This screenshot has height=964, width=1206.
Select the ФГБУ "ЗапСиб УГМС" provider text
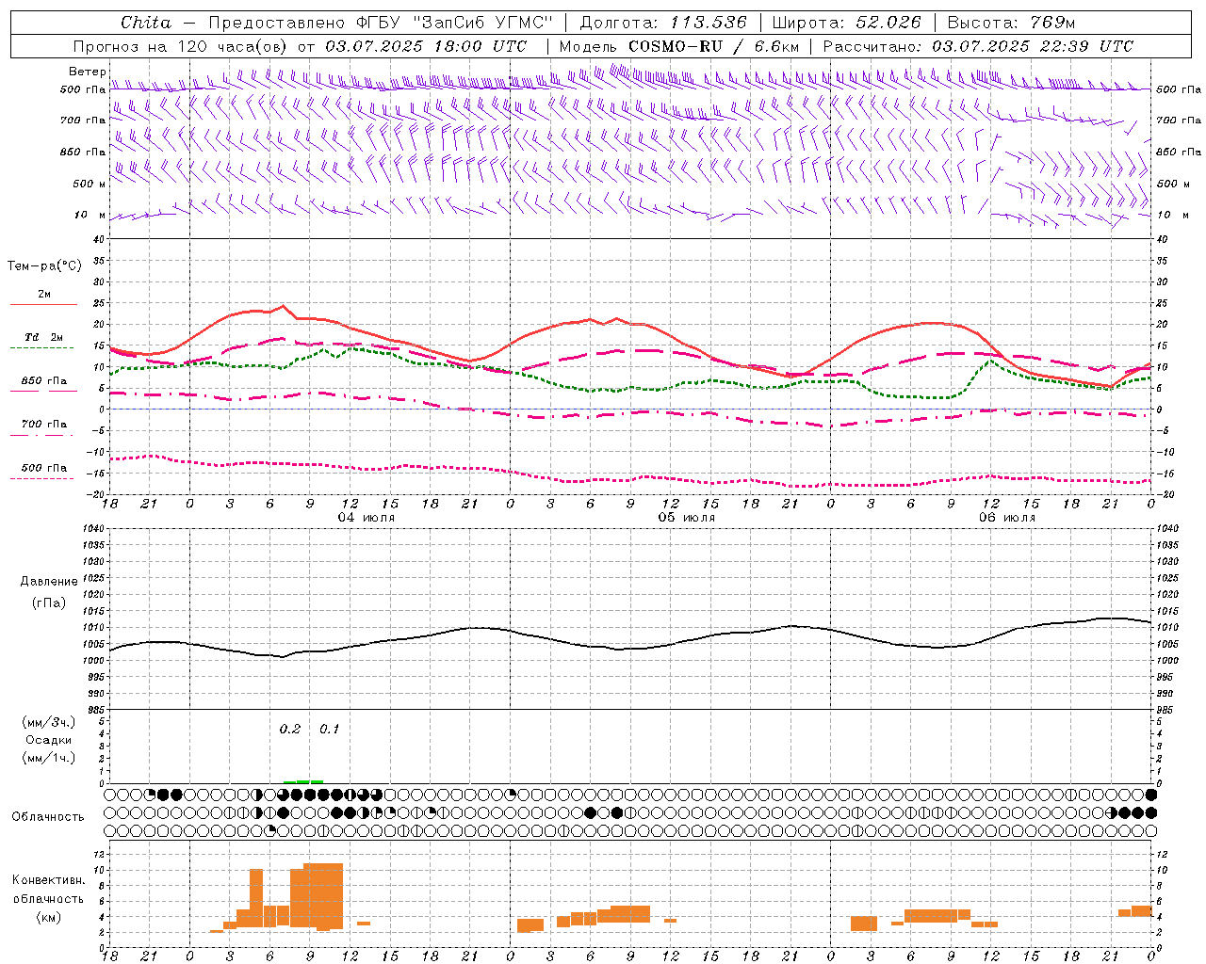point(454,23)
